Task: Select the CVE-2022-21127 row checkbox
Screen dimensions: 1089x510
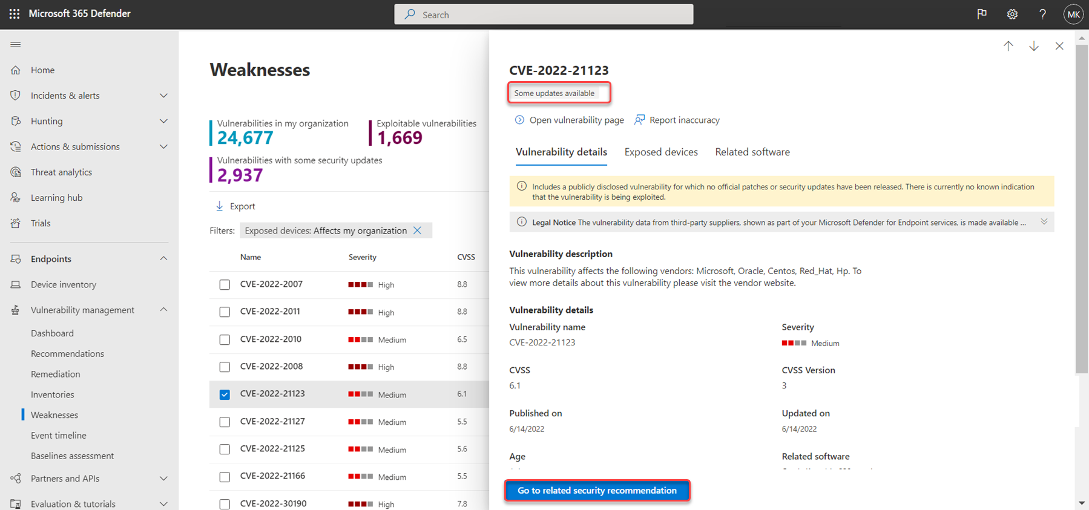Action: (225, 422)
